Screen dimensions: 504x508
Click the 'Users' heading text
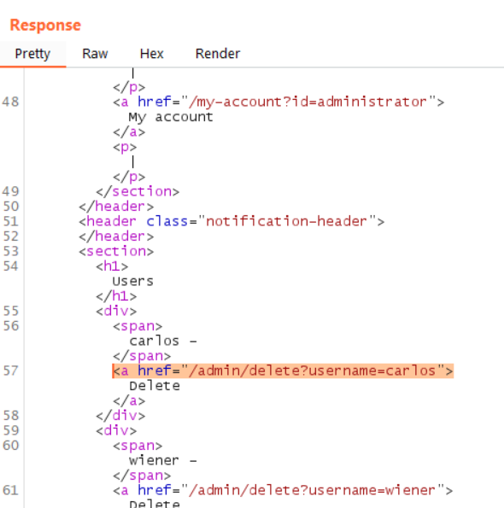pyautogui.click(x=133, y=281)
